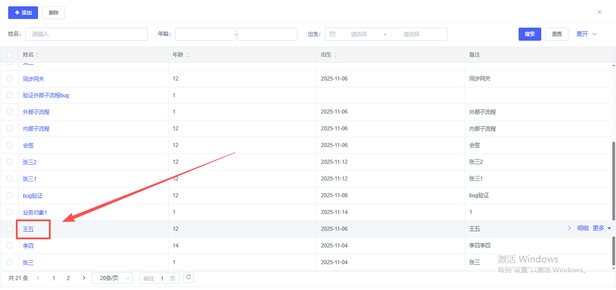The width and height of the screenshot is (616, 290).
Task: Open the 王五 name link
Action: point(28,229)
